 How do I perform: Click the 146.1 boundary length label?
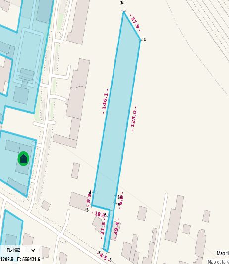(105, 101)
